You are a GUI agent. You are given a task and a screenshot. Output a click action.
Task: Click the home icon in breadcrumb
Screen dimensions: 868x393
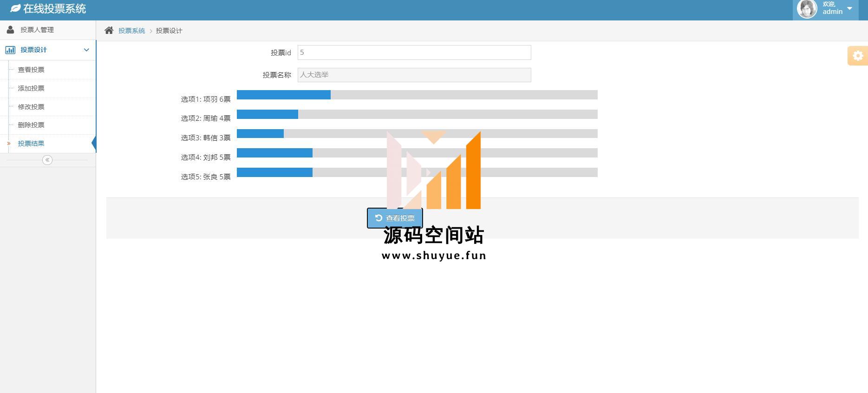(109, 31)
